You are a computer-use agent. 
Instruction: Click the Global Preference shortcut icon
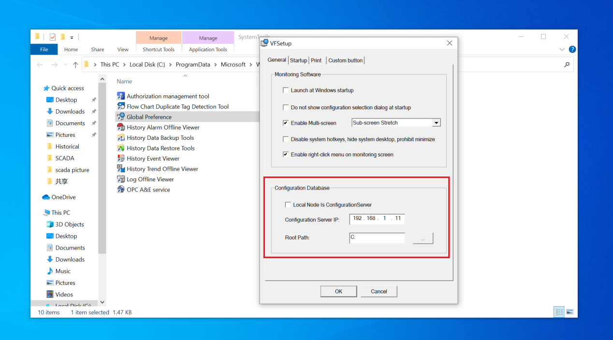tap(121, 117)
